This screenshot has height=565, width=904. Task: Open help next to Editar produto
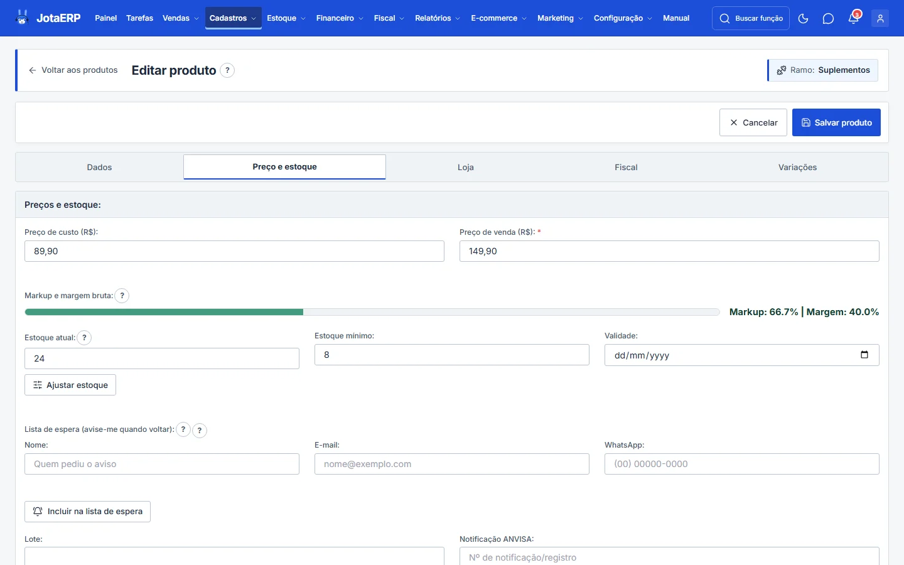click(x=227, y=70)
